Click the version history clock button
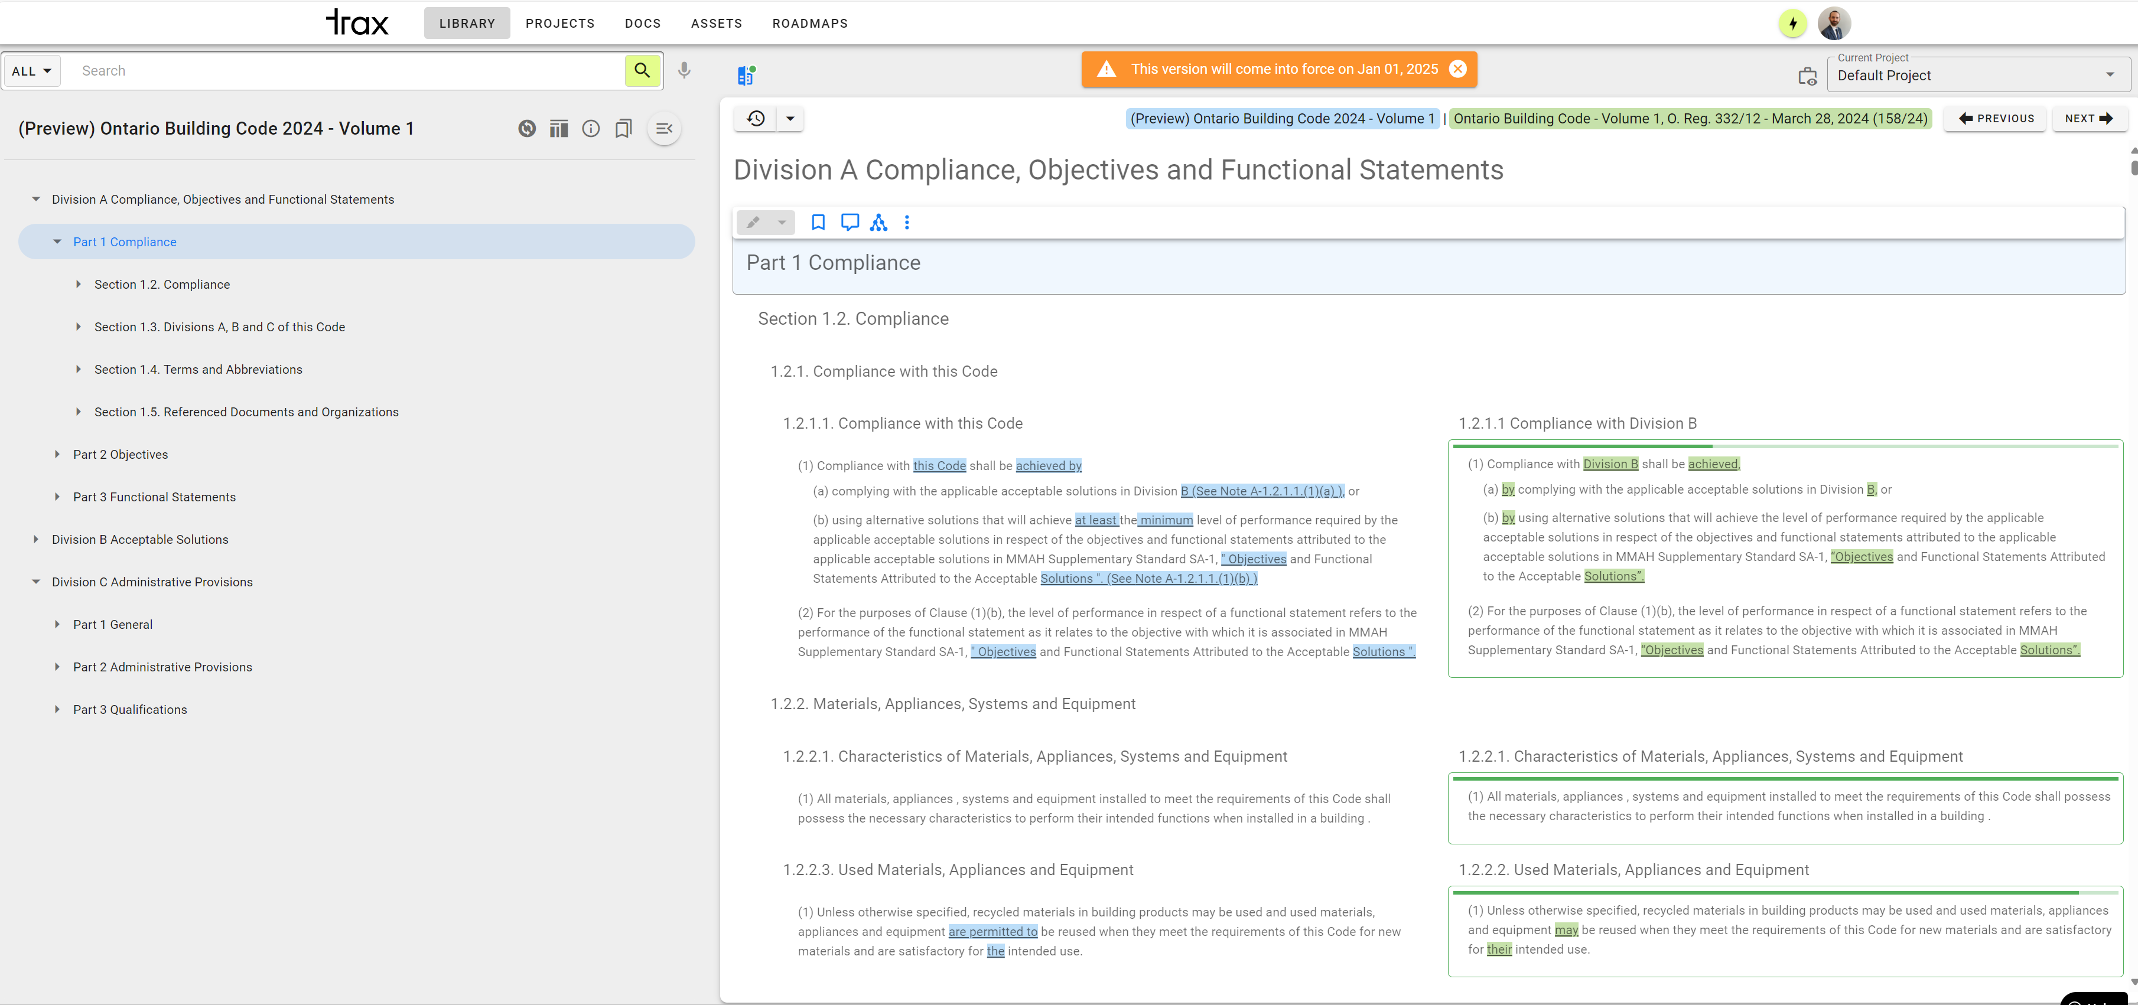The height and width of the screenshot is (1005, 2138). (755, 118)
